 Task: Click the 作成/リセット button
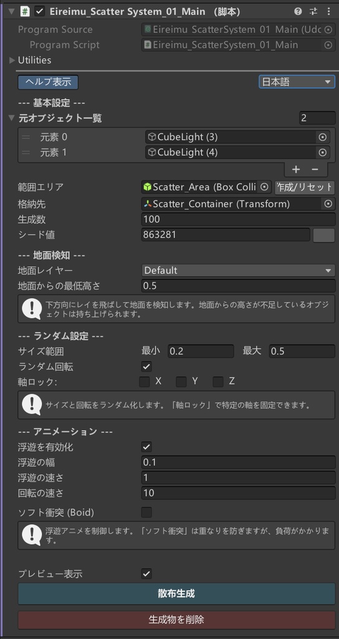click(304, 187)
